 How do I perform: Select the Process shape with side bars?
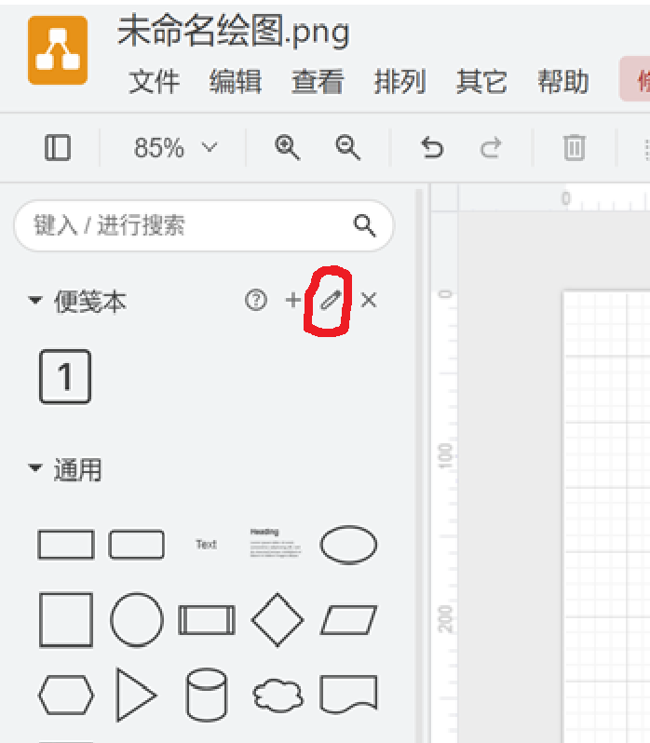[x=207, y=619]
